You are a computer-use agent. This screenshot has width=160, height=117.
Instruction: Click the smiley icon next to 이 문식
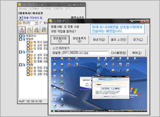click(31, 58)
